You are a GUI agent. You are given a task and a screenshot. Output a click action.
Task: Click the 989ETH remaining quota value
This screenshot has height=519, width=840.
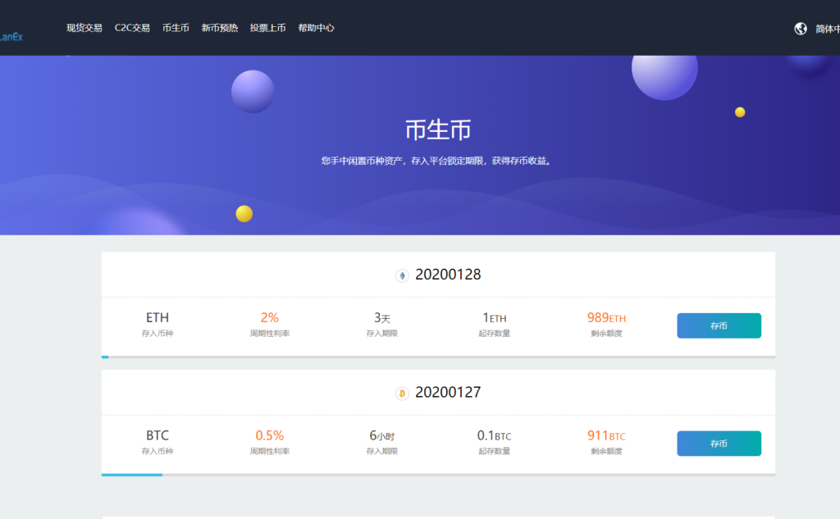coord(606,318)
